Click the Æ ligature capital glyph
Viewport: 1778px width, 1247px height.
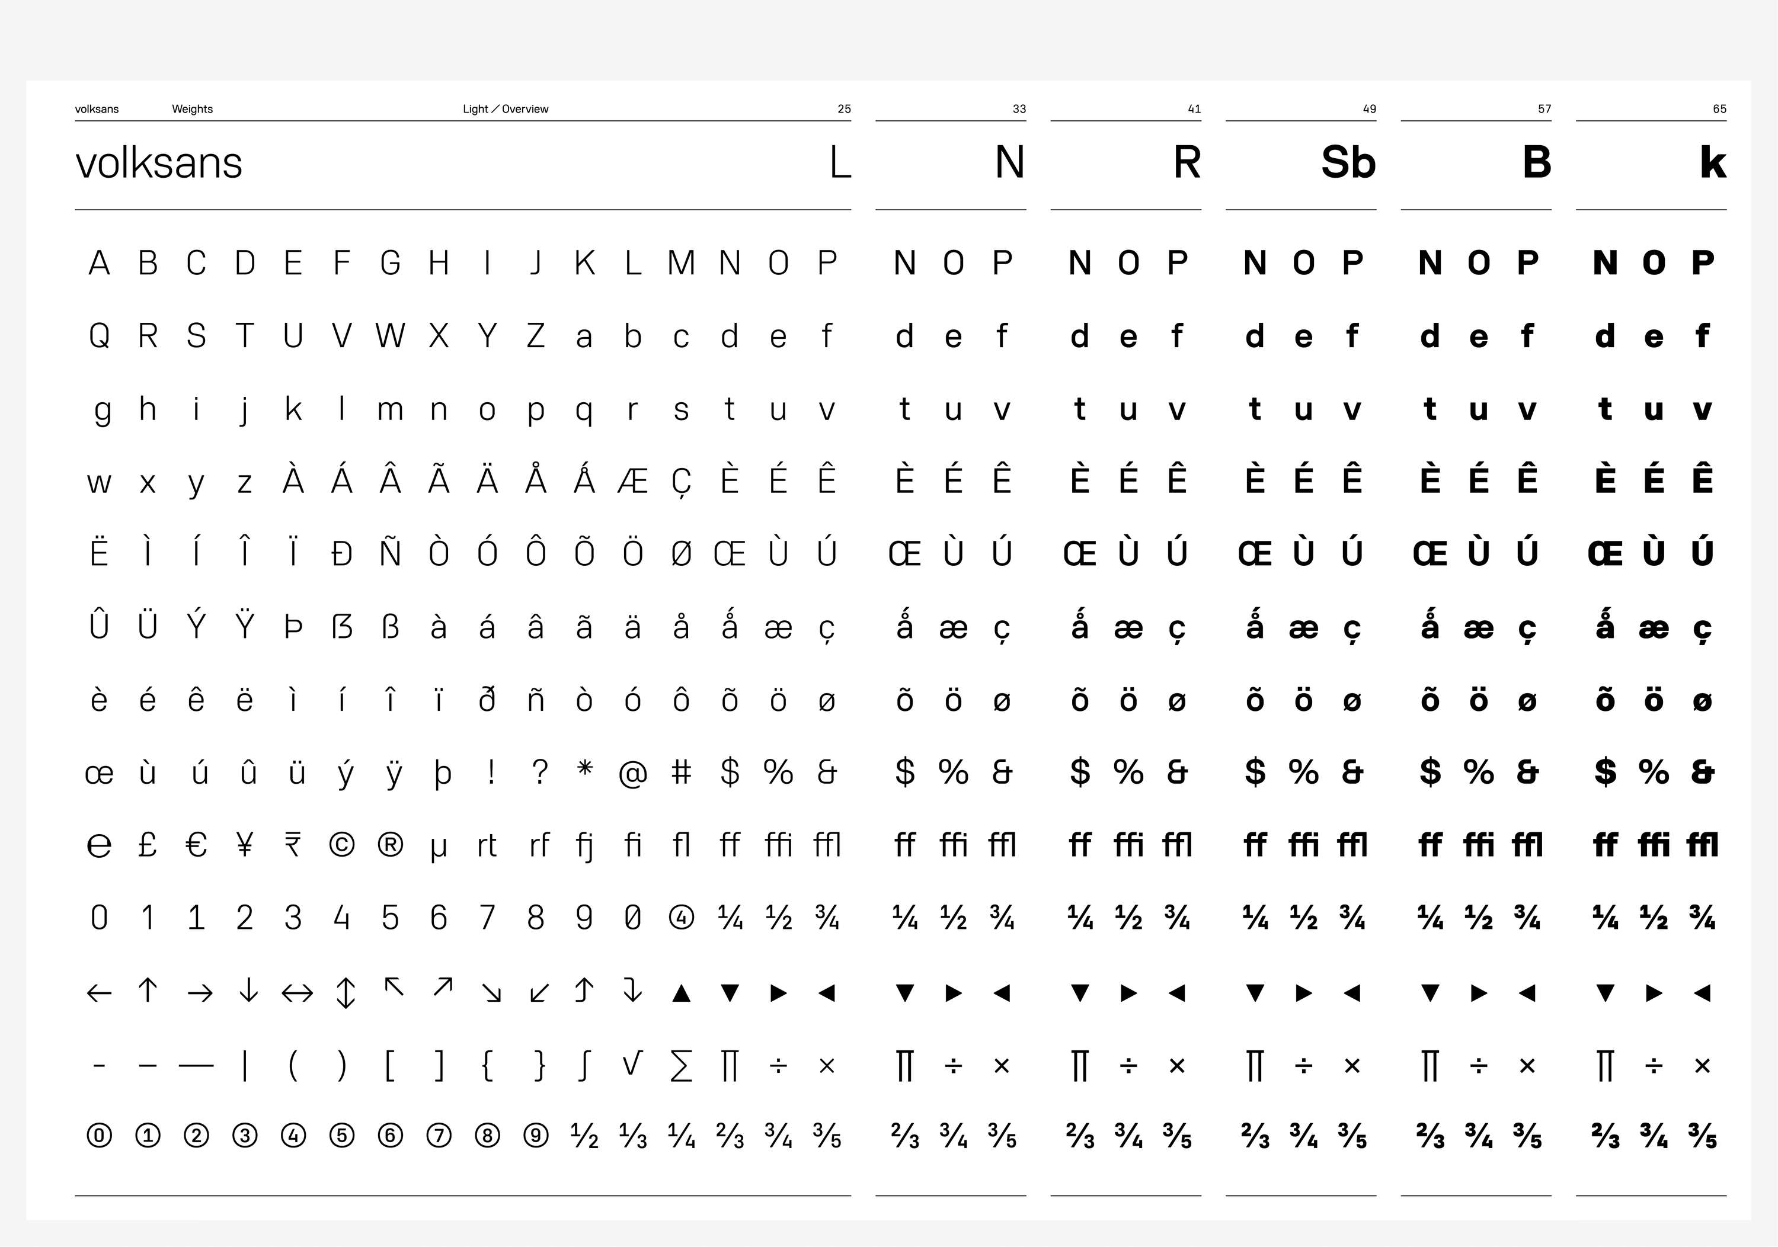633,482
